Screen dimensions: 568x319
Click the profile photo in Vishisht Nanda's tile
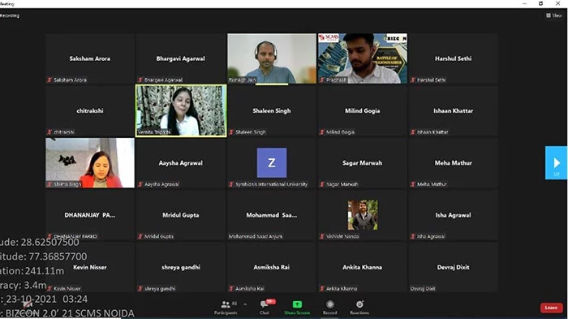pos(363,215)
